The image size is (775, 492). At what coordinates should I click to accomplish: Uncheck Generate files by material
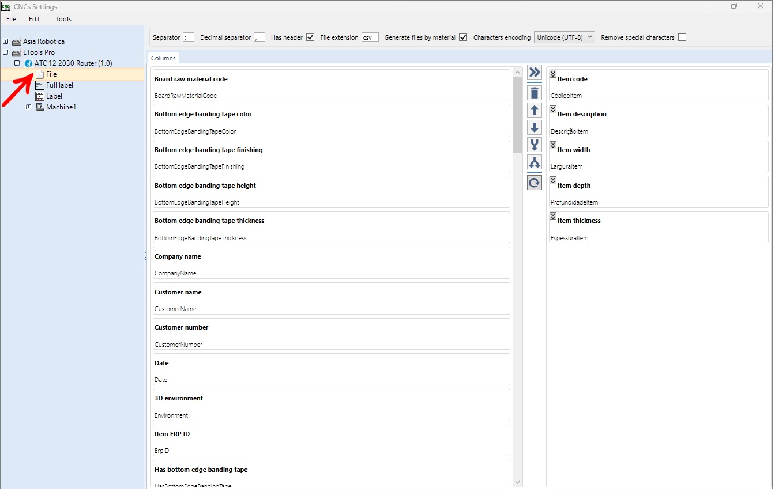tap(462, 37)
